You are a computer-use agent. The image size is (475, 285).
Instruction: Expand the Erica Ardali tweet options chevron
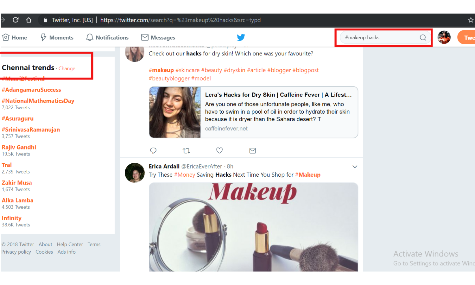click(x=355, y=167)
